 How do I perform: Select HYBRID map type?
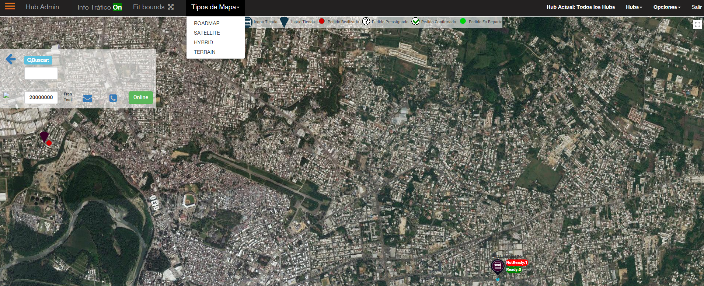coord(203,42)
